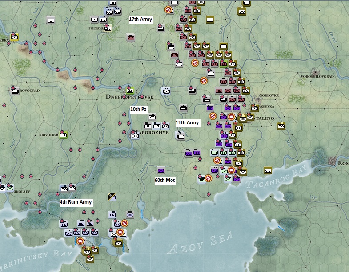The image size is (349, 272).
Task: Select the red XXX HQ west of Oskol front
Action: coord(174,55)
